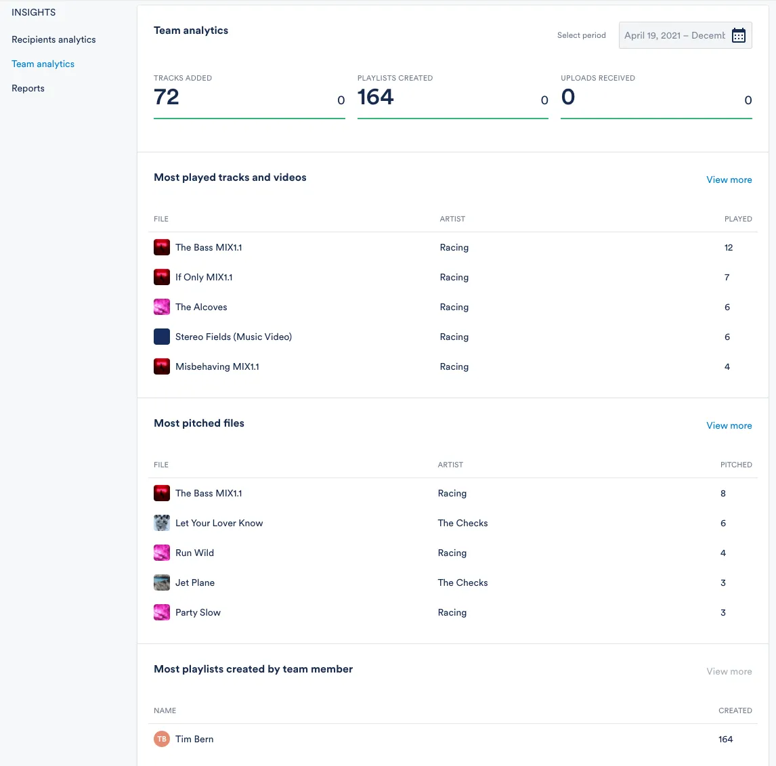This screenshot has height=766, width=776.
Task: Open the track If Only MIX1.1
Action: coord(203,277)
